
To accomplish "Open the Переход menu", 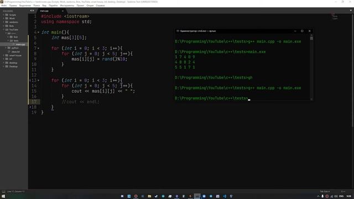I will click(x=53, y=6).
